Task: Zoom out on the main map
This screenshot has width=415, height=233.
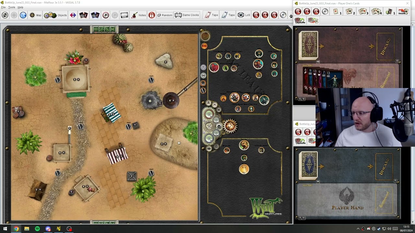Action: tap(274, 15)
